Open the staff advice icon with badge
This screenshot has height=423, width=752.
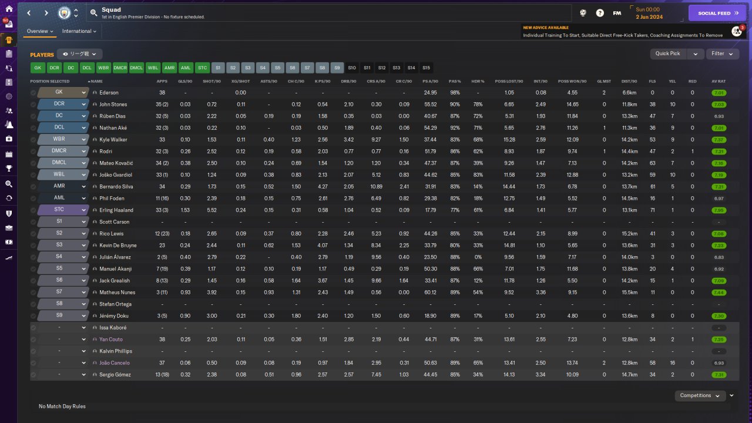click(737, 31)
